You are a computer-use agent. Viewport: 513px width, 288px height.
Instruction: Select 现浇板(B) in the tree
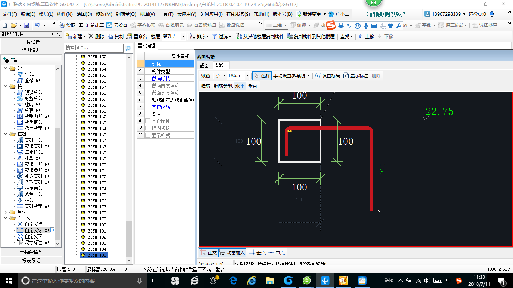(x=35, y=92)
